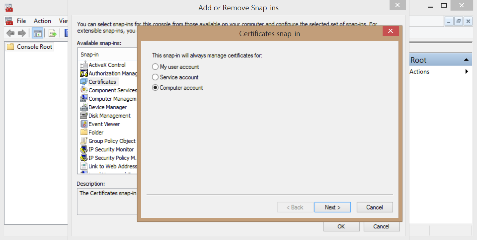Close the Certificates snap-in dialog
The height and width of the screenshot is (240, 477).
click(x=390, y=31)
